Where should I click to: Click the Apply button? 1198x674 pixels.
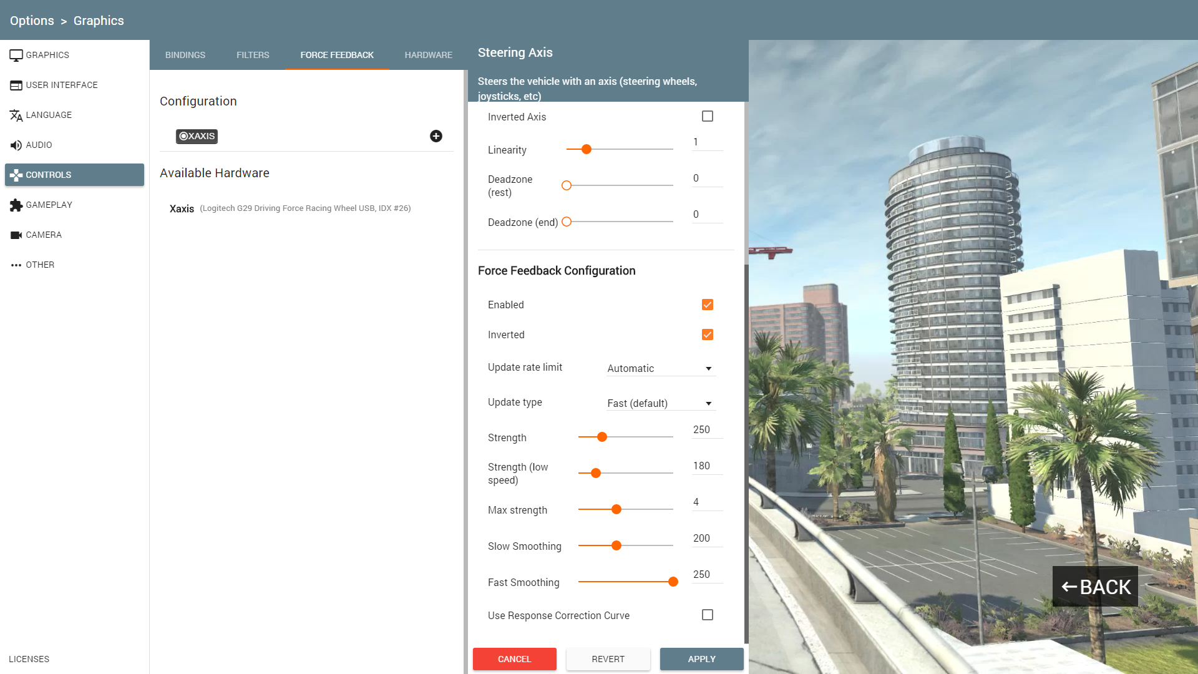coord(701,659)
